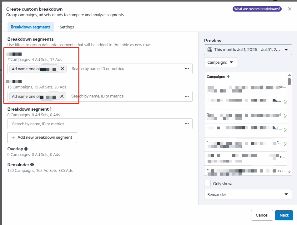The height and width of the screenshot is (225, 297).
Task: Click Add new breakdown segment button
Action: (x=42, y=137)
